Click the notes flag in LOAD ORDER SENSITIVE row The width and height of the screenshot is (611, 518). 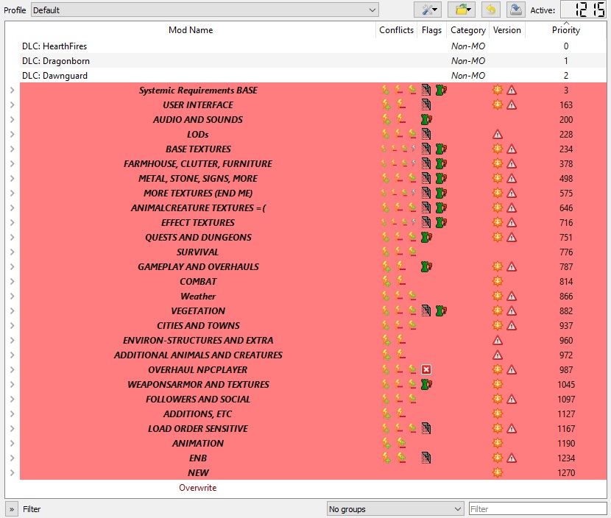[426, 428]
